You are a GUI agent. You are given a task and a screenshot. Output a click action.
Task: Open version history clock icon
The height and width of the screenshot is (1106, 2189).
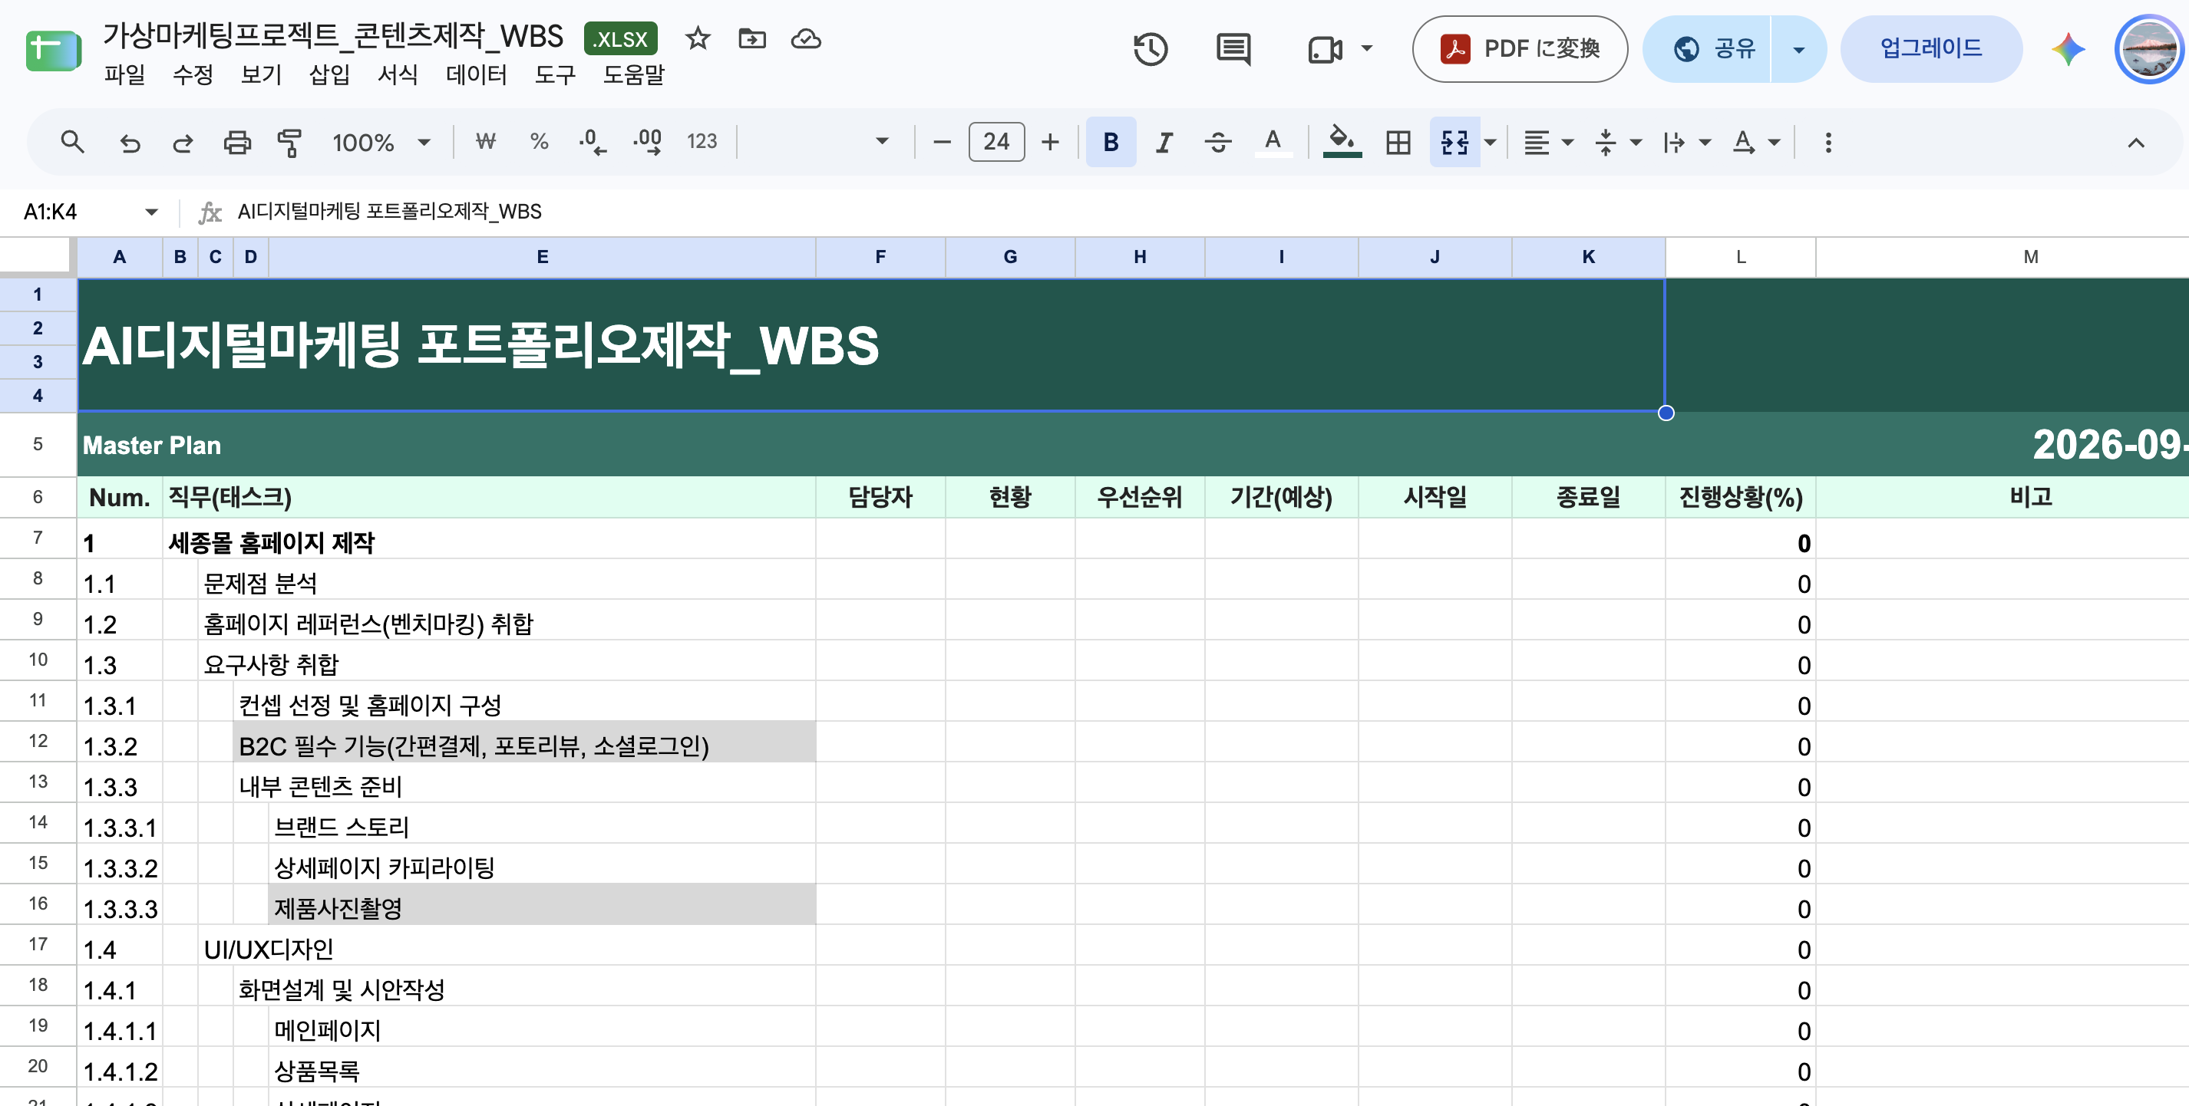coord(1151,48)
